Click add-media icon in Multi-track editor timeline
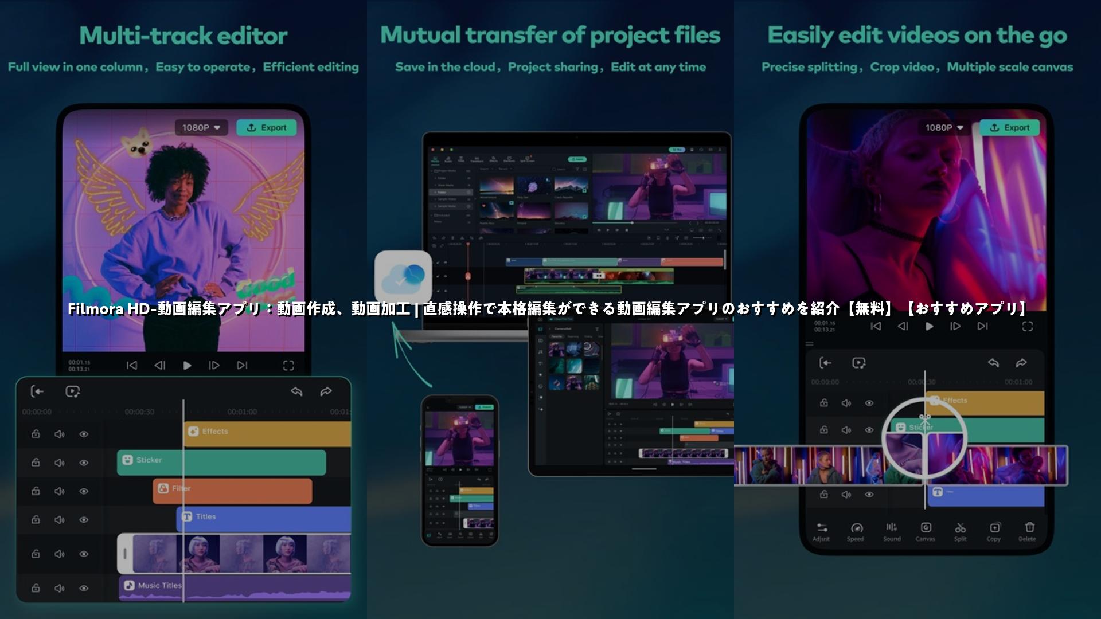 [x=73, y=391]
